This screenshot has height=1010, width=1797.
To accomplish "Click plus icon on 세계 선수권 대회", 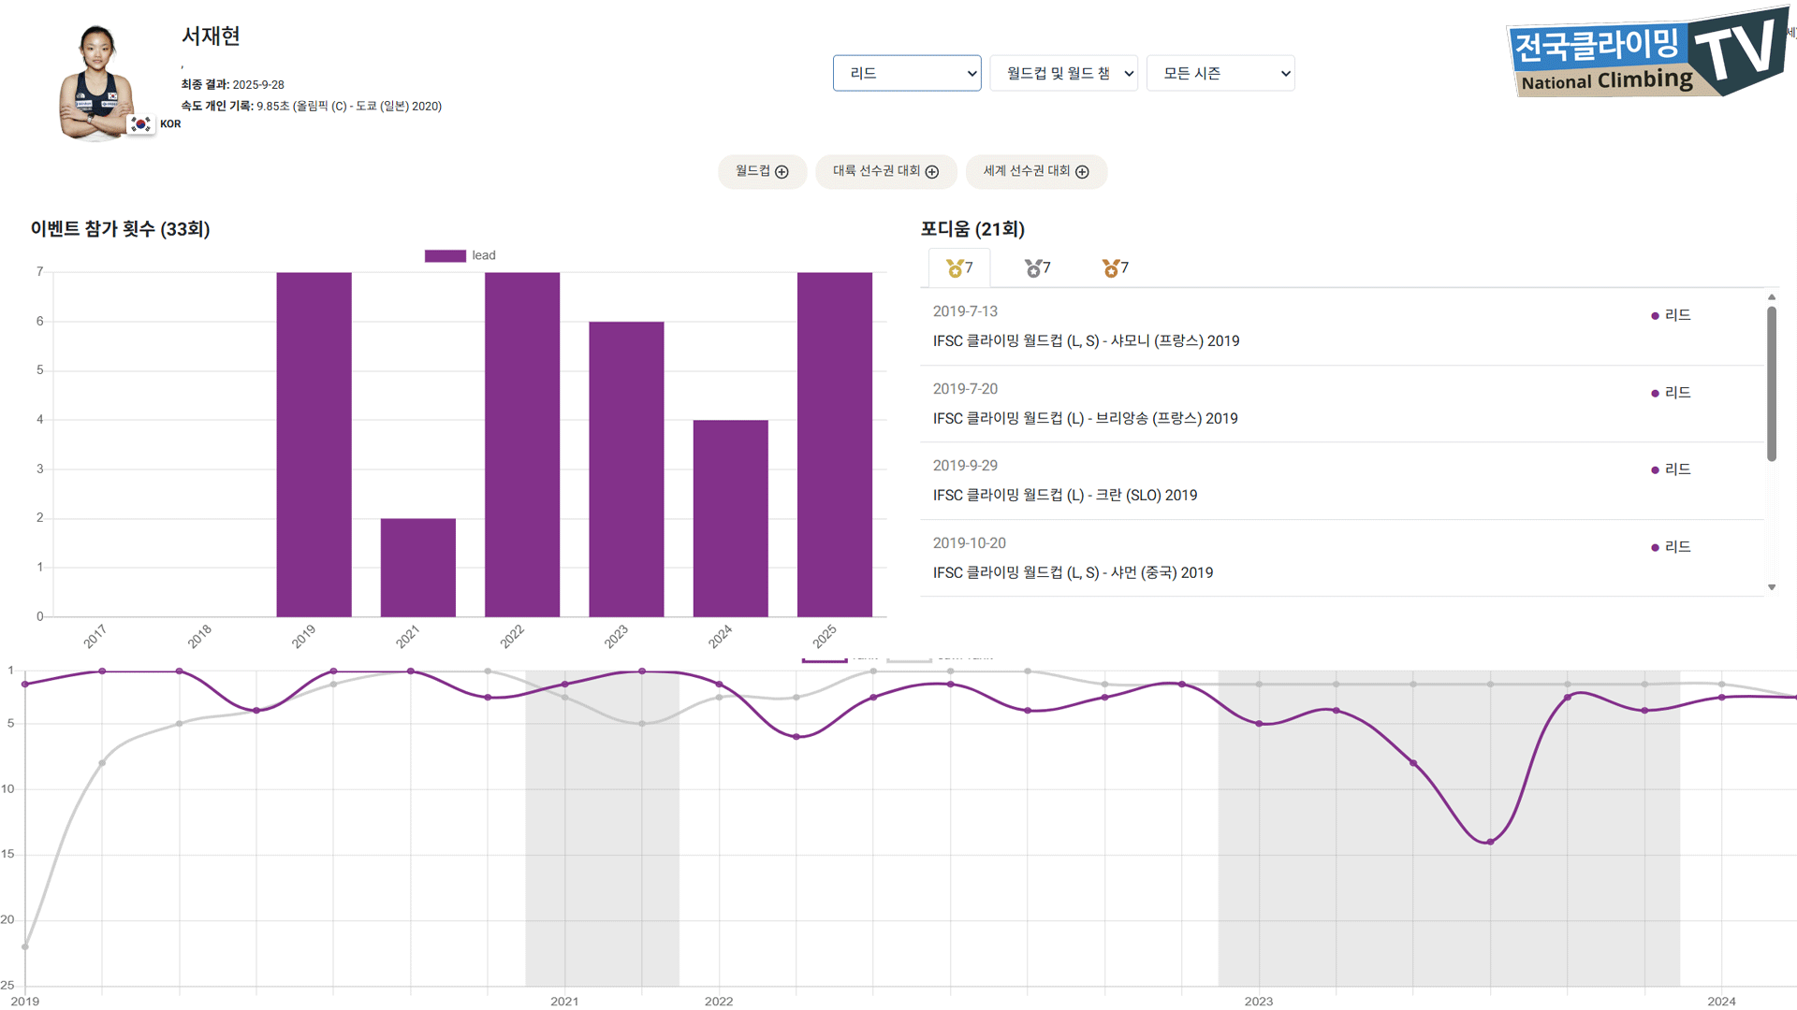I will click(1082, 172).
